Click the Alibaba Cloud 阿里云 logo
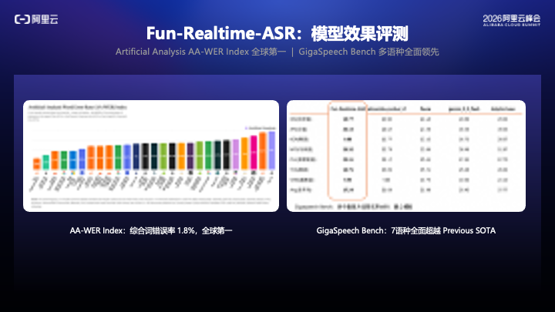Image resolution: width=555 pixels, height=312 pixels. [x=36, y=19]
